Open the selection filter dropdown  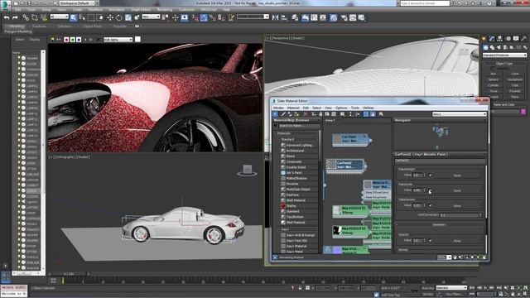point(59,17)
